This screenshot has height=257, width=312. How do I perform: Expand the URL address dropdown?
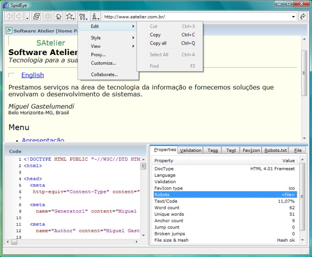coord(293,17)
